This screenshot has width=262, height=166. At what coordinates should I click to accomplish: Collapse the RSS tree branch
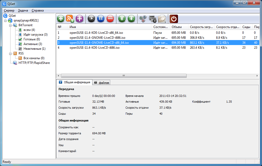click(10, 54)
